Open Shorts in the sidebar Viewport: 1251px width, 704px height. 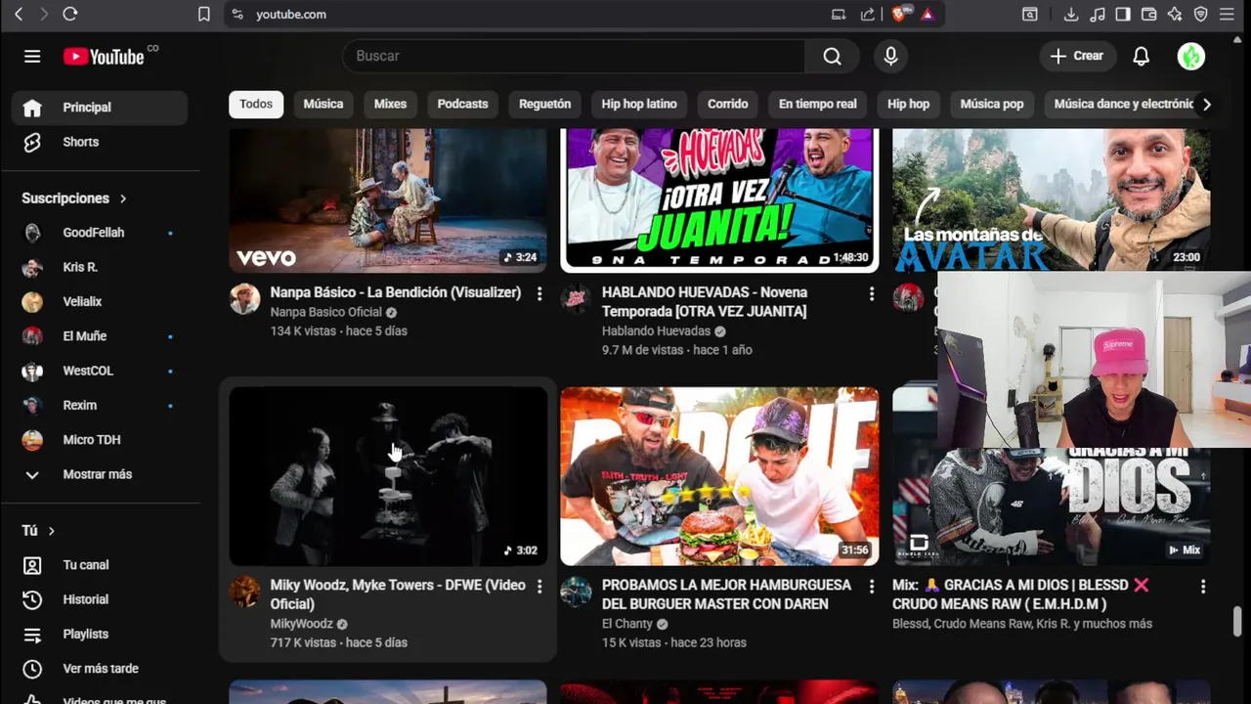pyautogui.click(x=99, y=142)
